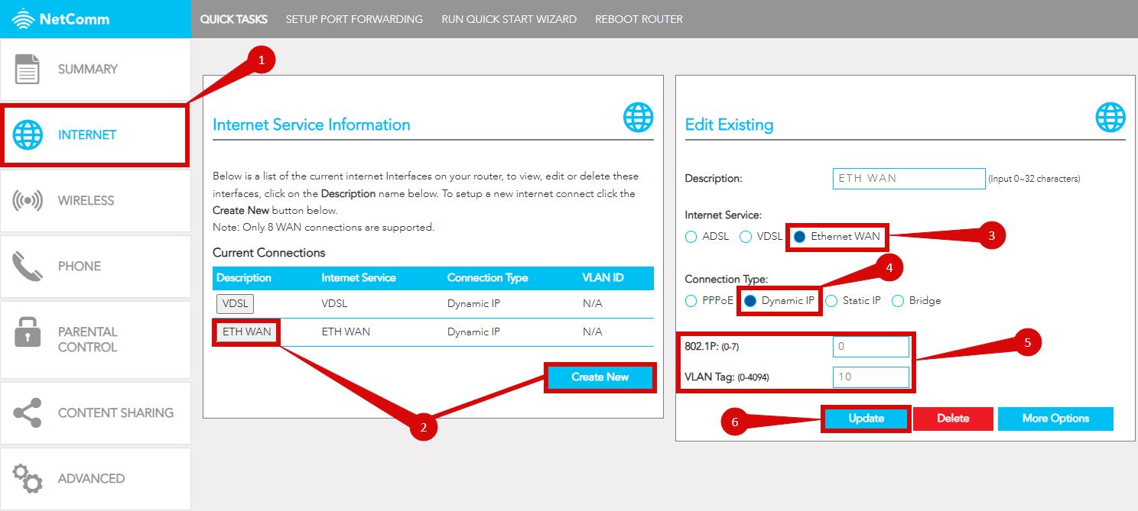Choose PPPoE connection type
Image resolution: width=1138 pixels, height=511 pixels.
point(691,301)
